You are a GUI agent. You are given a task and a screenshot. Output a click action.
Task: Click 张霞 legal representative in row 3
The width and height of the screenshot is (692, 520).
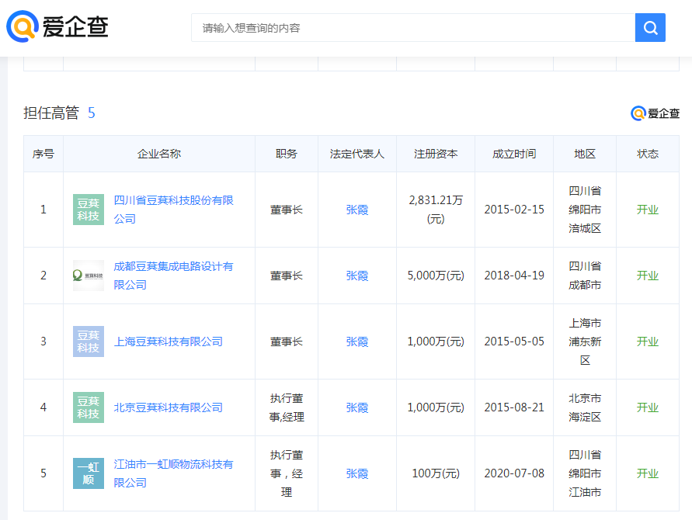(357, 341)
